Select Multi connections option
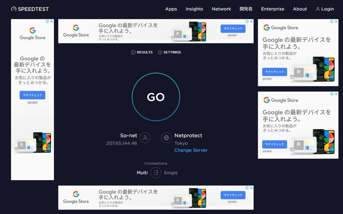Image resolution: width=343 pixels, height=214 pixels. [x=142, y=173]
